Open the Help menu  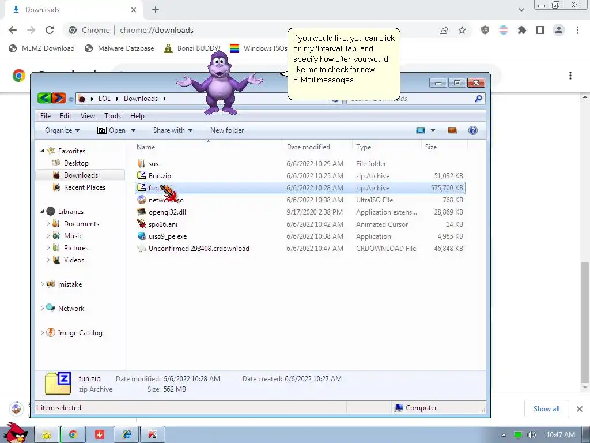pyautogui.click(x=137, y=115)
